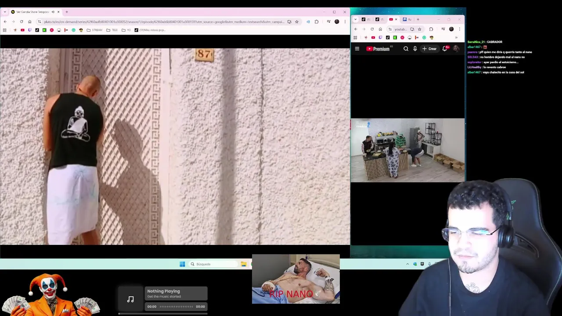Show hidden system tray icons
This screenshot has height=316, width=562.
click(407, 264)
